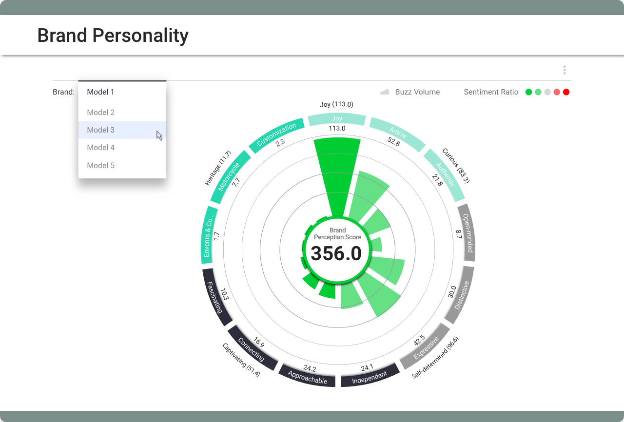Click the Brand Perception Score center circle
The image size is (624, 422).
[337, 249]
